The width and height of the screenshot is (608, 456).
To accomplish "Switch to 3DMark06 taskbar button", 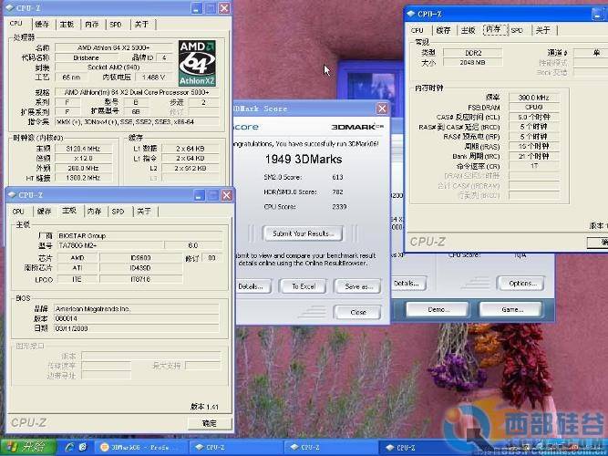I will click(140, 448).
